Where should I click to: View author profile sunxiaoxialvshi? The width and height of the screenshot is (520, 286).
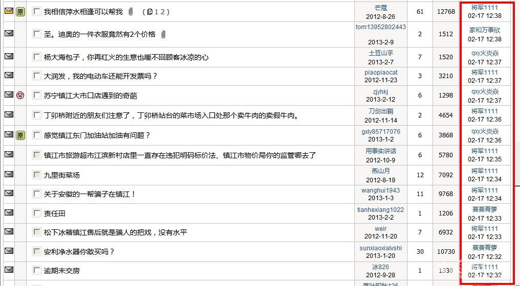click(x=381, y=248)
